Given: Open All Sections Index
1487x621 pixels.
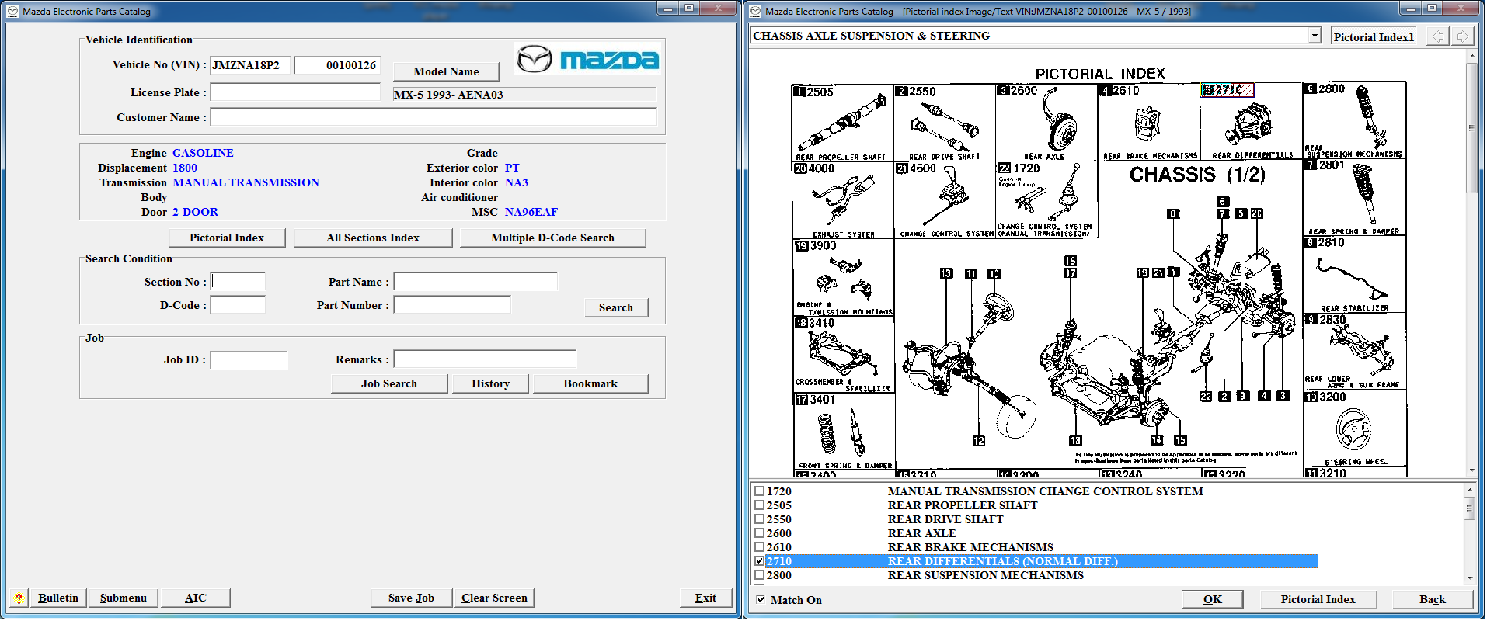Looking at the screenshot, I should pyautogui.click(x=373, y=238).
